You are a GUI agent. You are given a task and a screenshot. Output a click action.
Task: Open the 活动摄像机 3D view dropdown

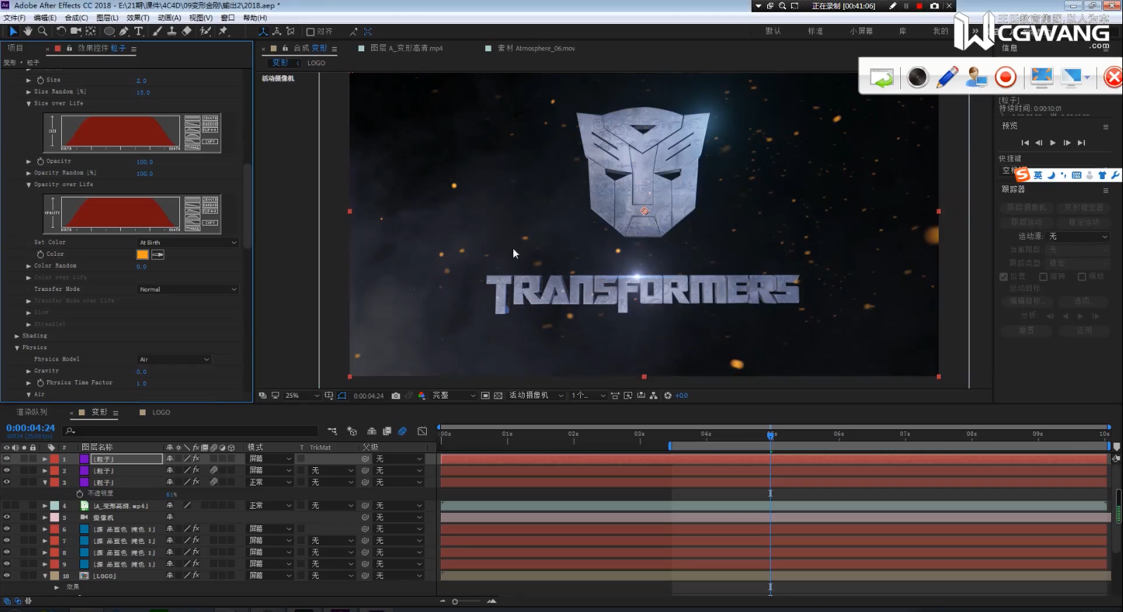pos(537,396)
